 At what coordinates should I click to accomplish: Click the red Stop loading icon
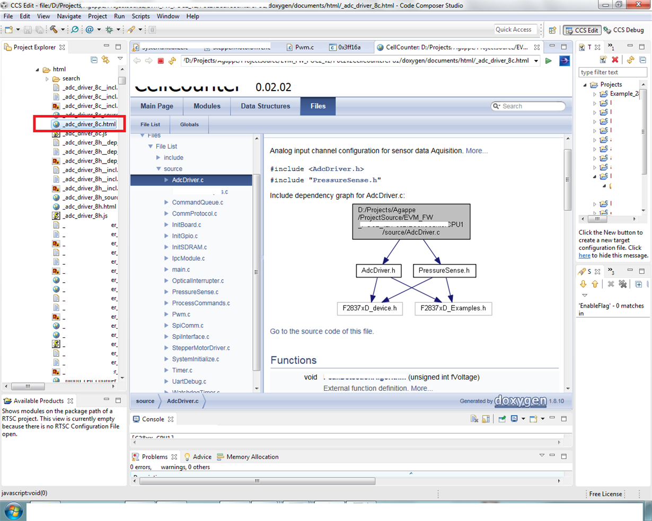pos(161,61)
